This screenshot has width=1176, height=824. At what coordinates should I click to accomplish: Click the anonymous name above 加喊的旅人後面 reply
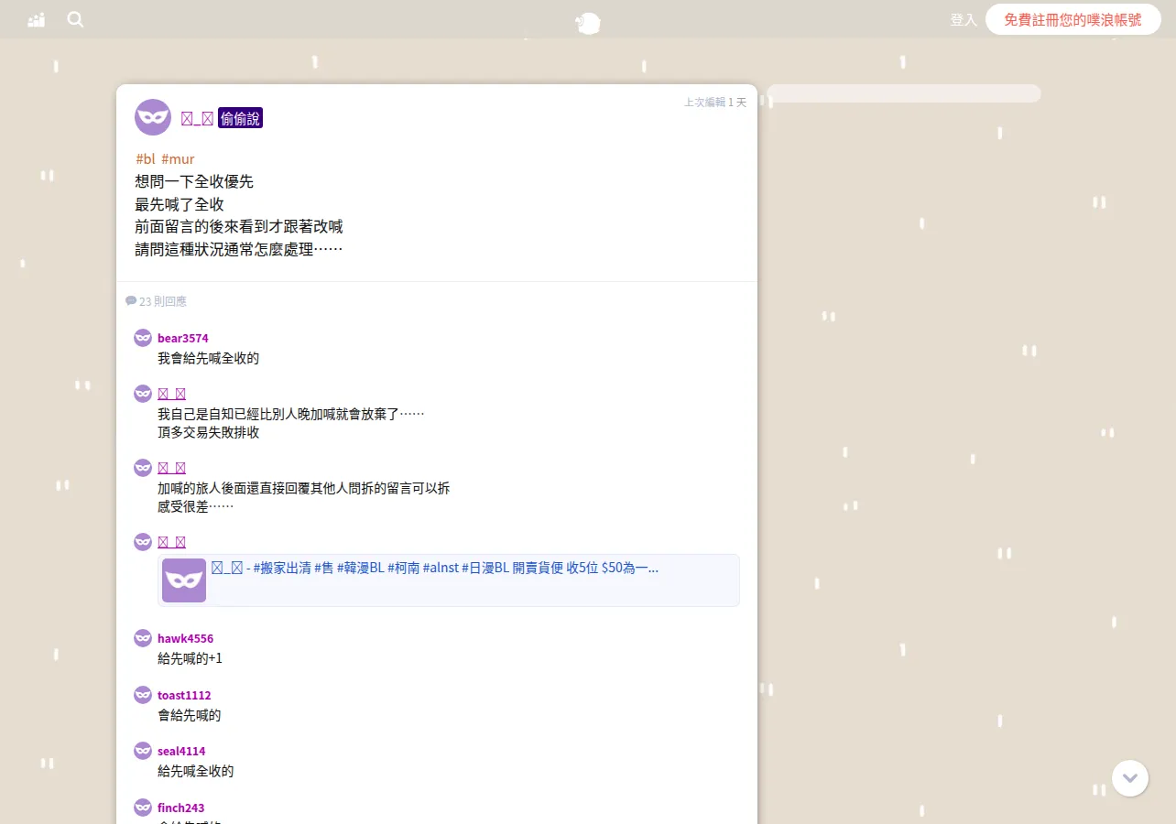172,468
